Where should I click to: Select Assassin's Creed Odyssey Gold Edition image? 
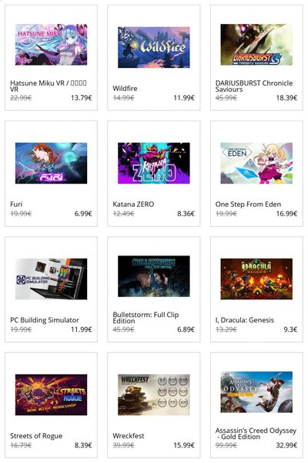pyautogui.click(x=256, y=392)
